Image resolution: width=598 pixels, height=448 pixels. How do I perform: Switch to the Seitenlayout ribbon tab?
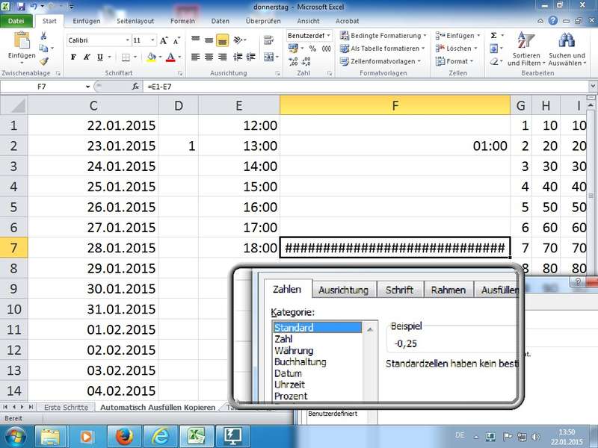[x=135, y=21]
